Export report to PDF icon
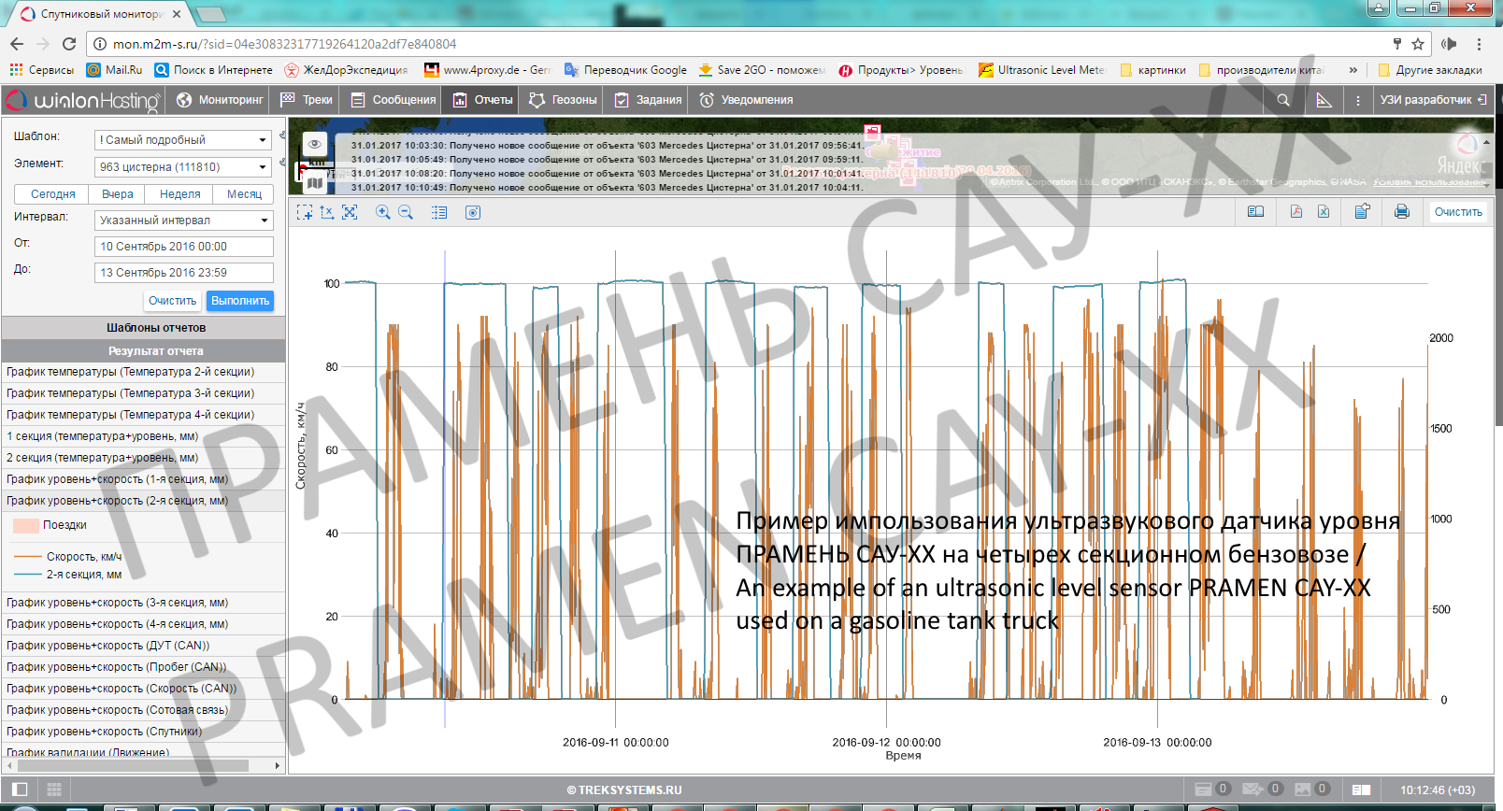Screen dimensions: 1503x811 tap(1295, 212)
